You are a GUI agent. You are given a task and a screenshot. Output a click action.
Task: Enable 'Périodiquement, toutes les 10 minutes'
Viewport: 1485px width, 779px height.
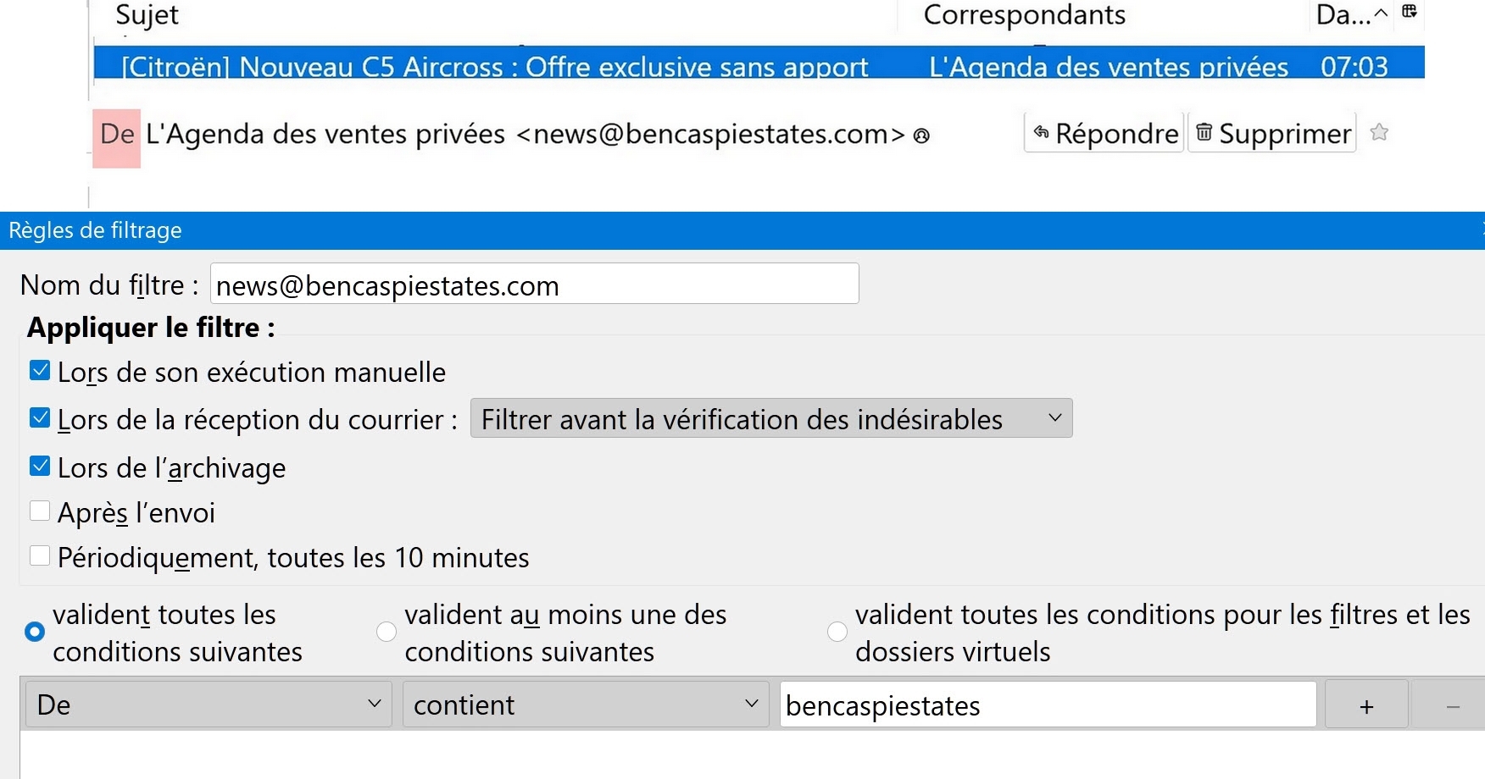click(x=40, y=556)
